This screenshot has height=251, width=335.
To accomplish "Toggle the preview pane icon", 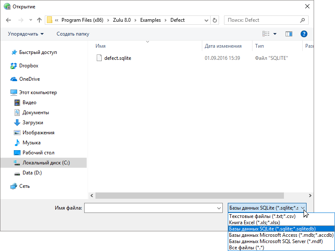I will (289, 34).
